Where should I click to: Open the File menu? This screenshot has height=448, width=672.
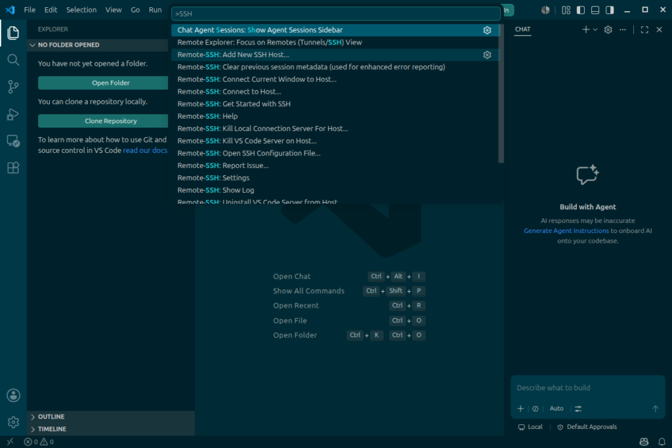pyautogui.click(x=30, y=9)
